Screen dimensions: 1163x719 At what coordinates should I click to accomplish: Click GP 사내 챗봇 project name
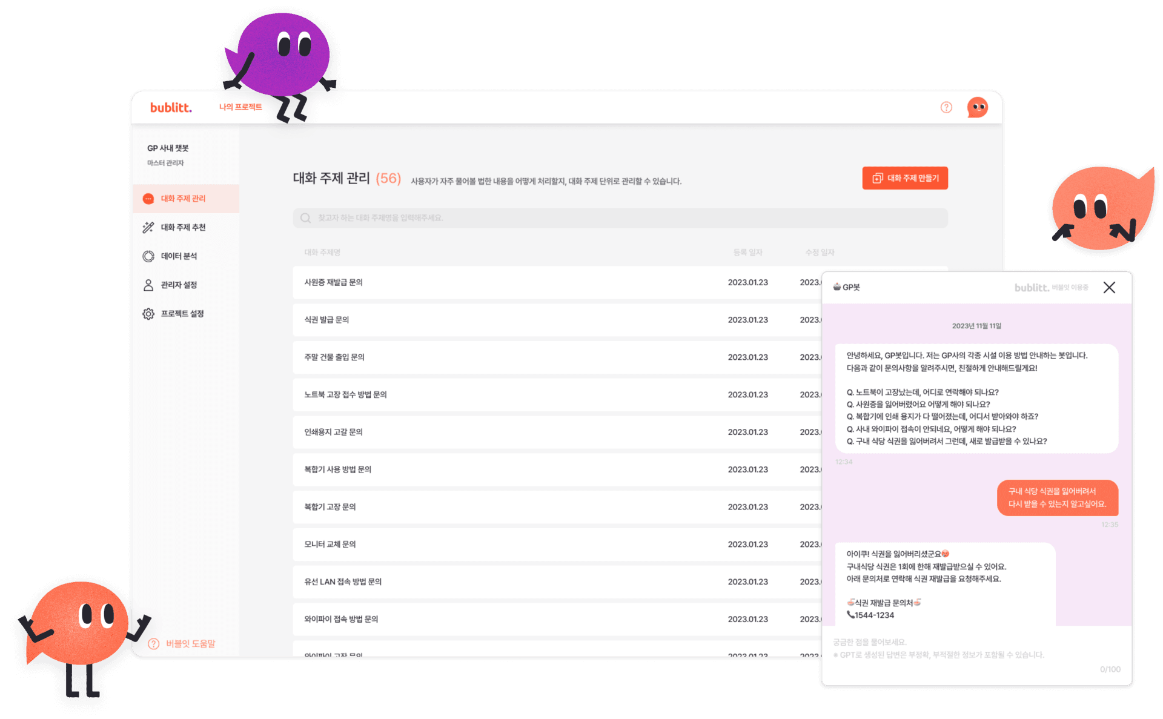pos(168,148)
